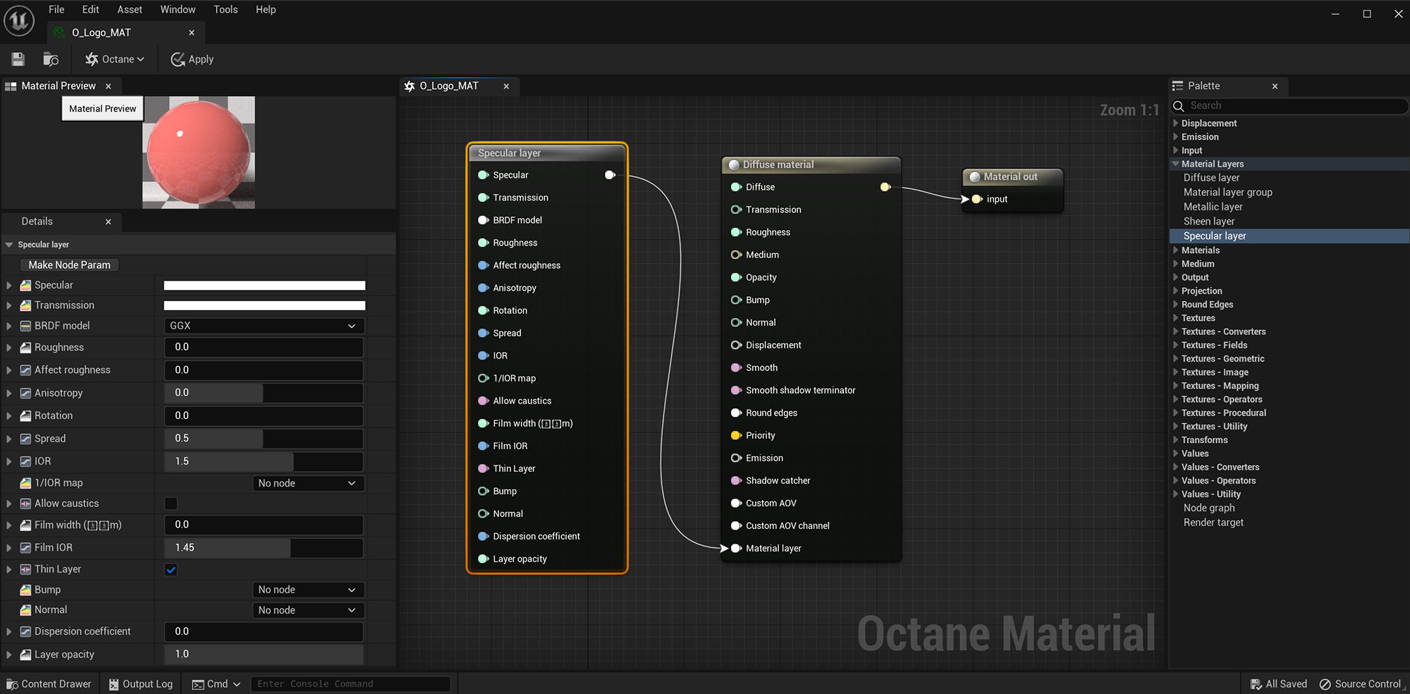Select Metallic layer in Palette
This screenshot has width=1410, height=694.
coord(1213,207)
